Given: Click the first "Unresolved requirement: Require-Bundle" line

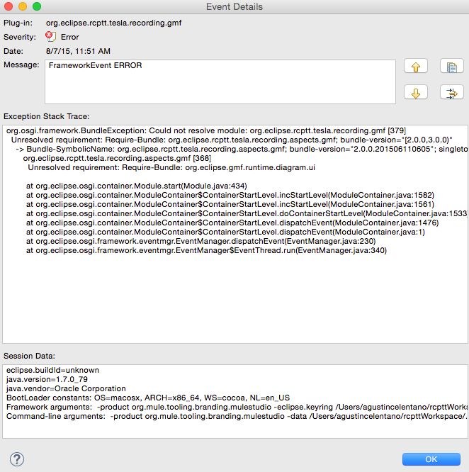Looking at the screenshot, I should click(232, 140).
